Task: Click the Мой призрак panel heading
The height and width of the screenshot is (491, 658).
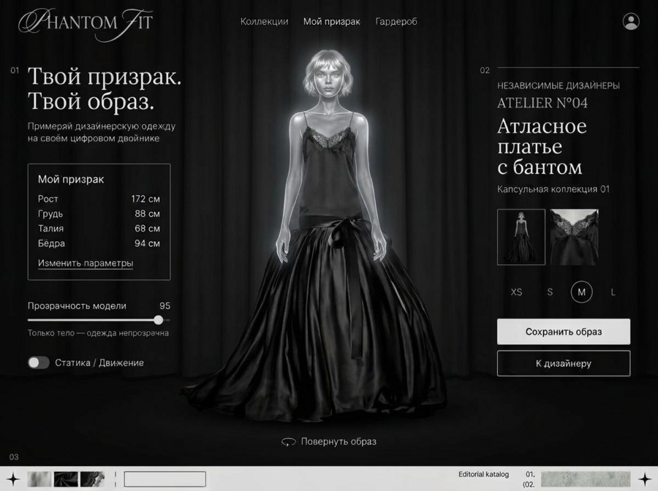Action: [71, 180]
